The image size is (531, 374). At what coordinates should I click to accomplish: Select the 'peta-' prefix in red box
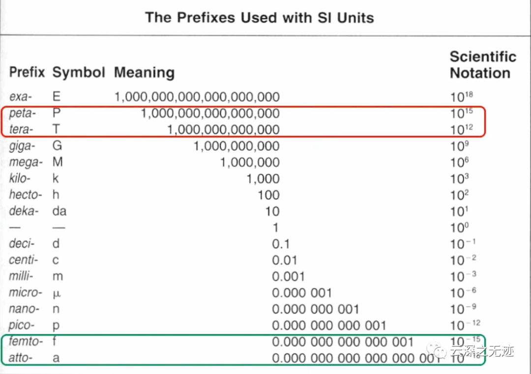(x=22, y=113)
